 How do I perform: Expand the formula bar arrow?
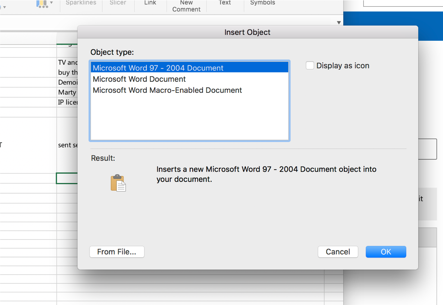pos(339,22)
